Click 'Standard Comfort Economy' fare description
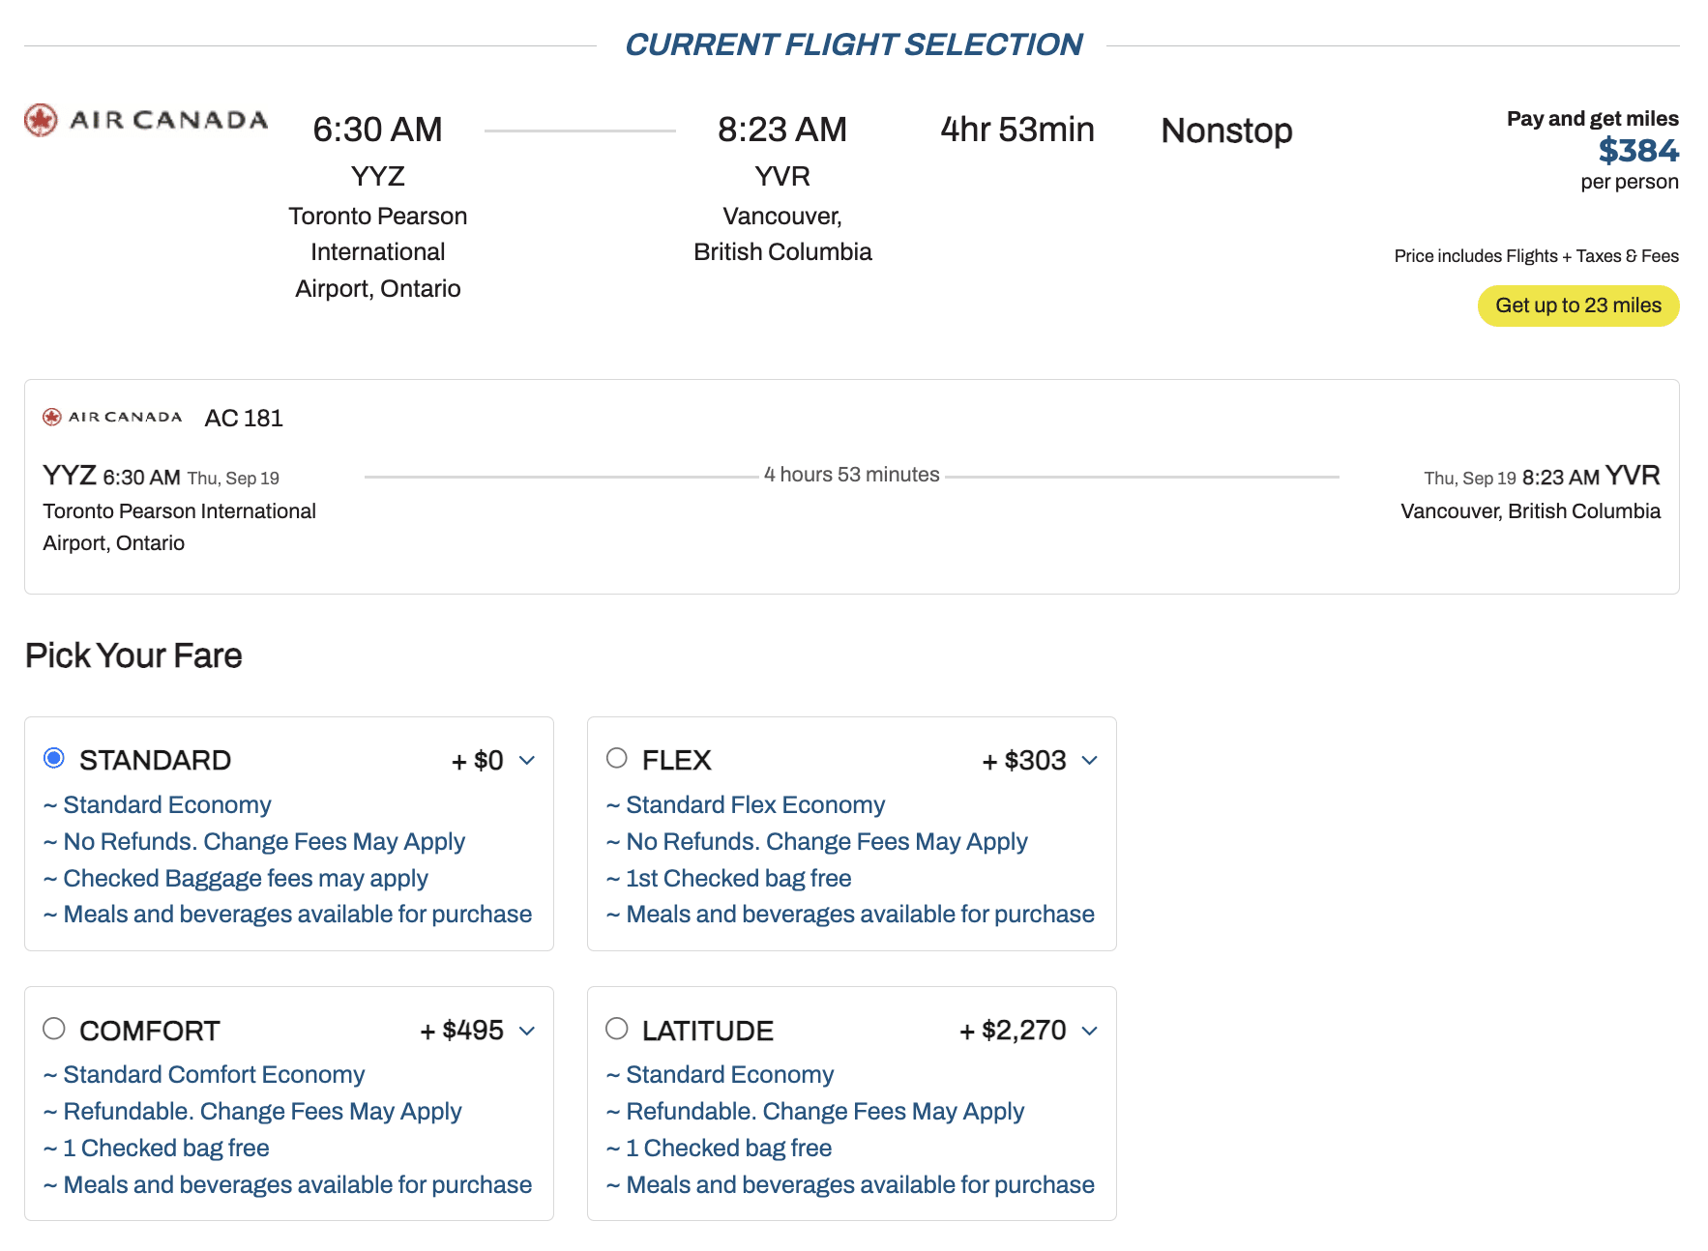This screenshot has width=1708, height=1251. 214,1074
